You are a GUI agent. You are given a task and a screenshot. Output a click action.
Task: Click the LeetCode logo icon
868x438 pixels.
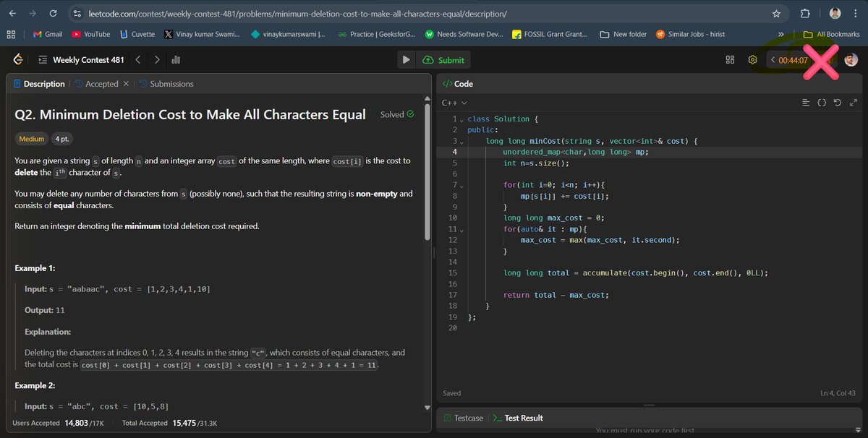pos(17,59)
